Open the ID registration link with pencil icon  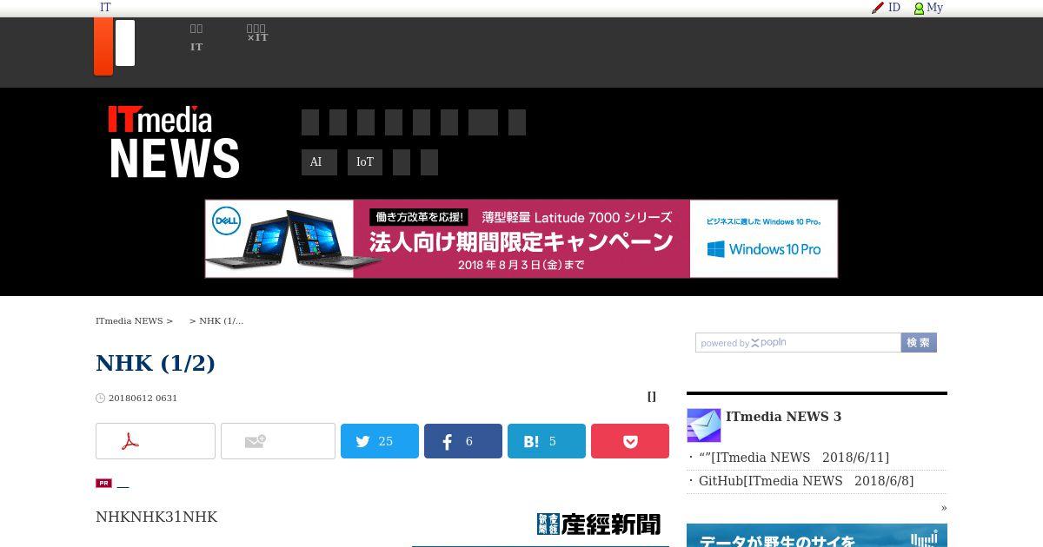(886, 8)
